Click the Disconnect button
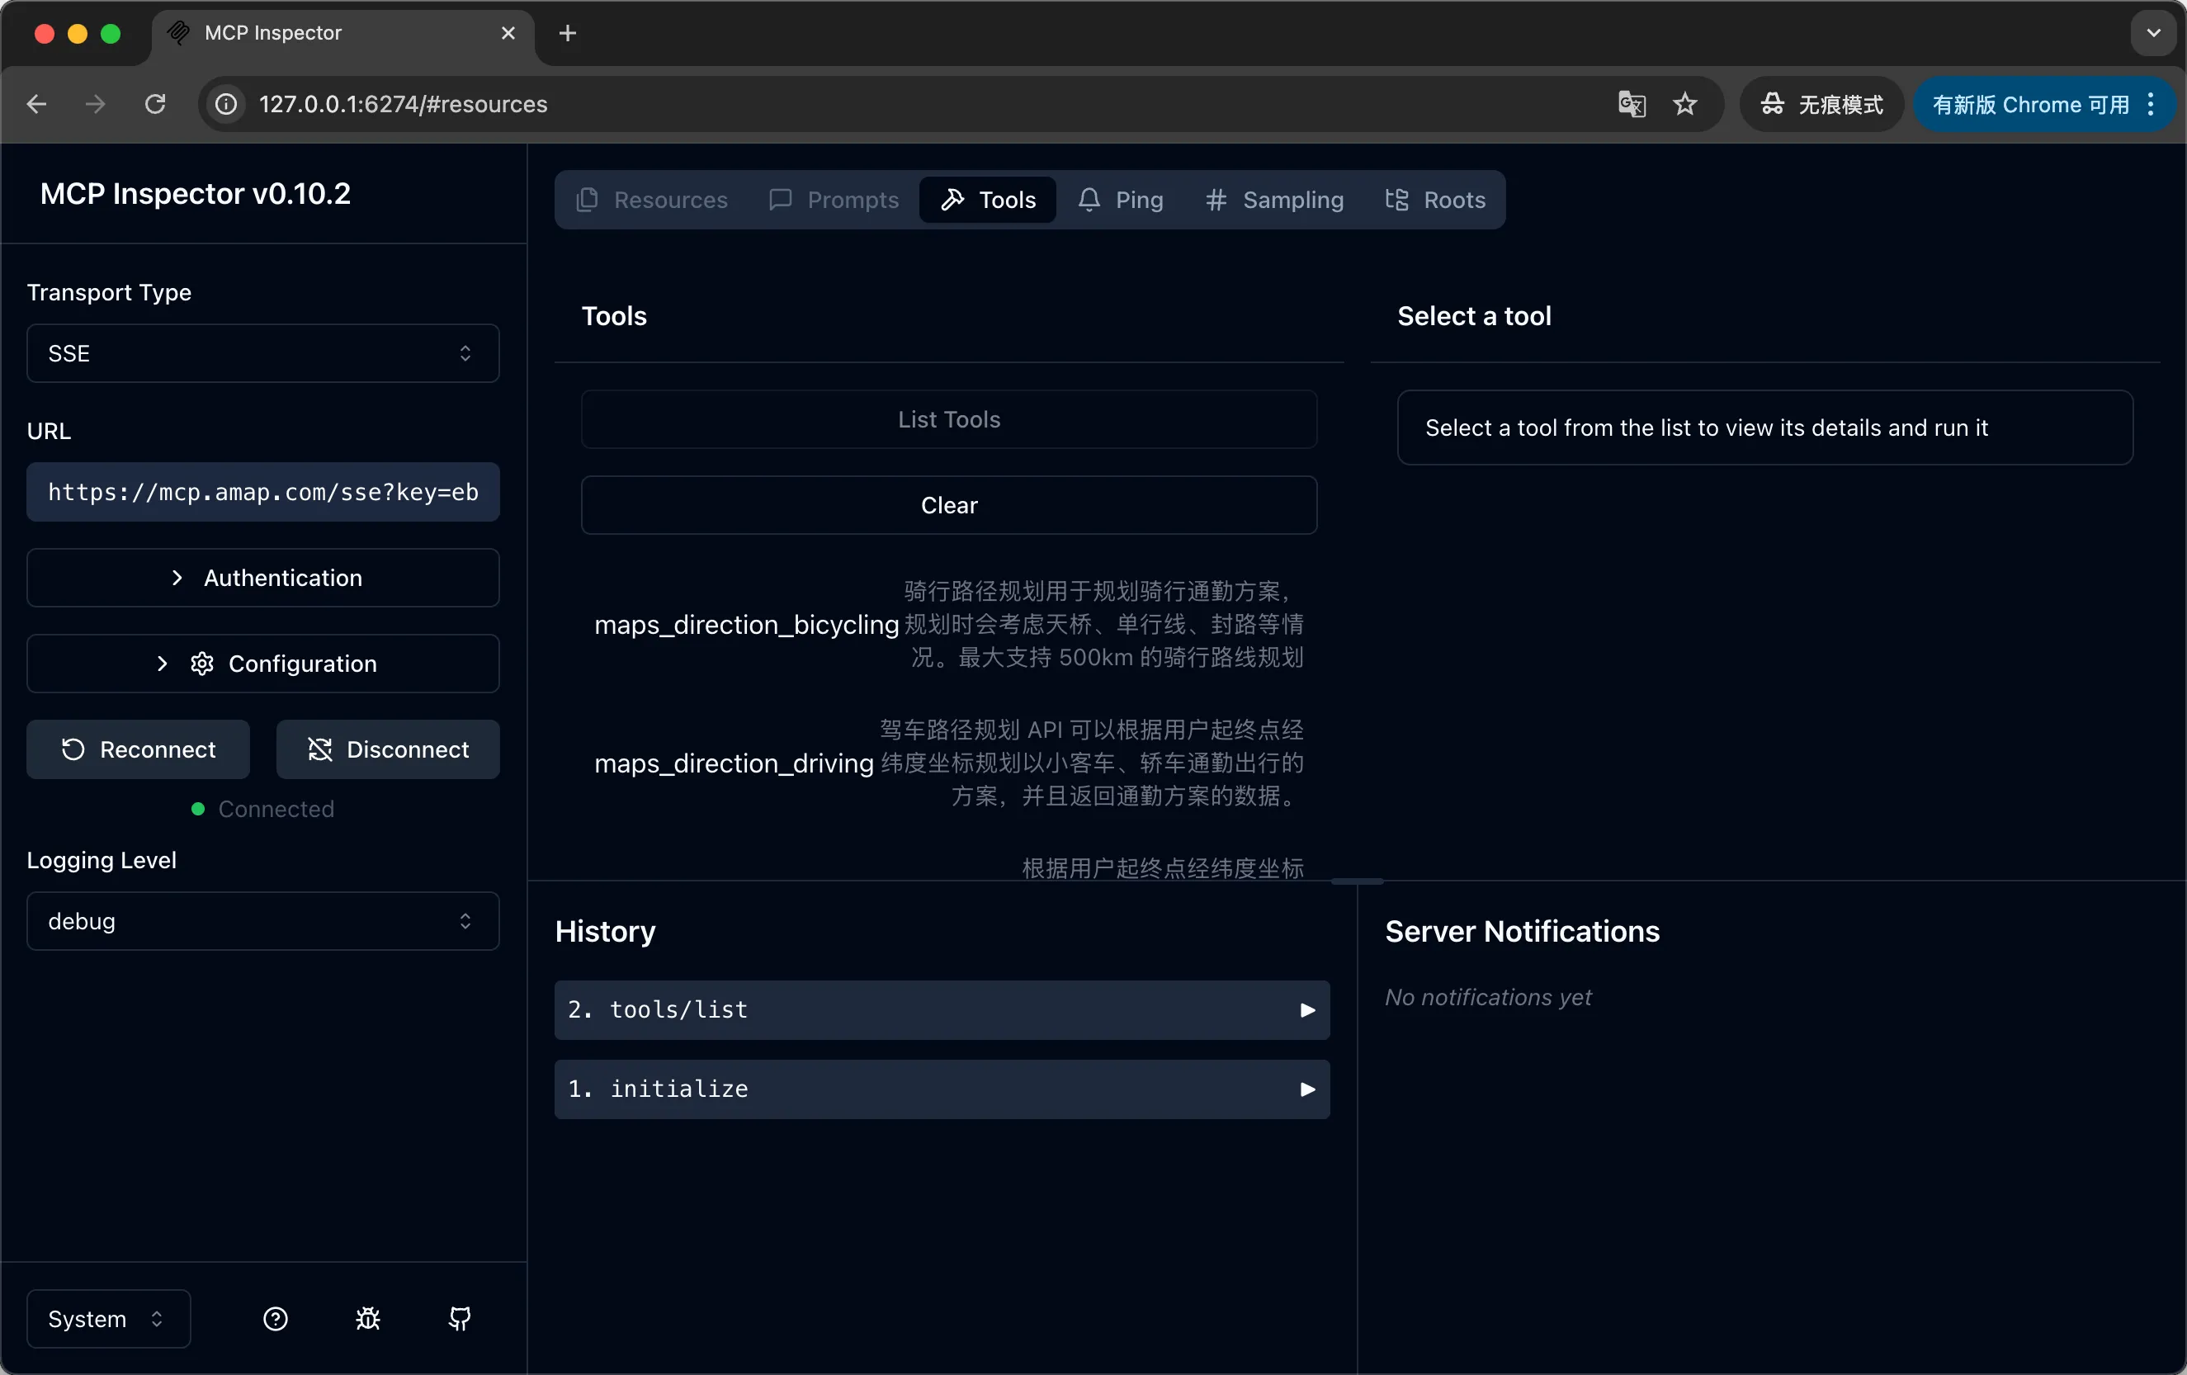 pyautogui.click(x=388, y=749)
